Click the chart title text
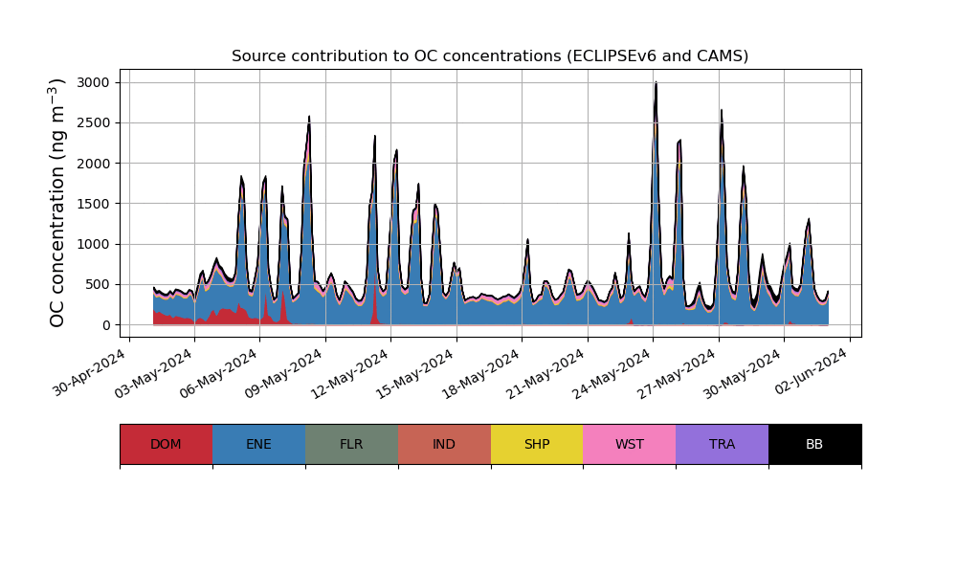Screen dimensions: 957x574 click(x=490, y=56)
